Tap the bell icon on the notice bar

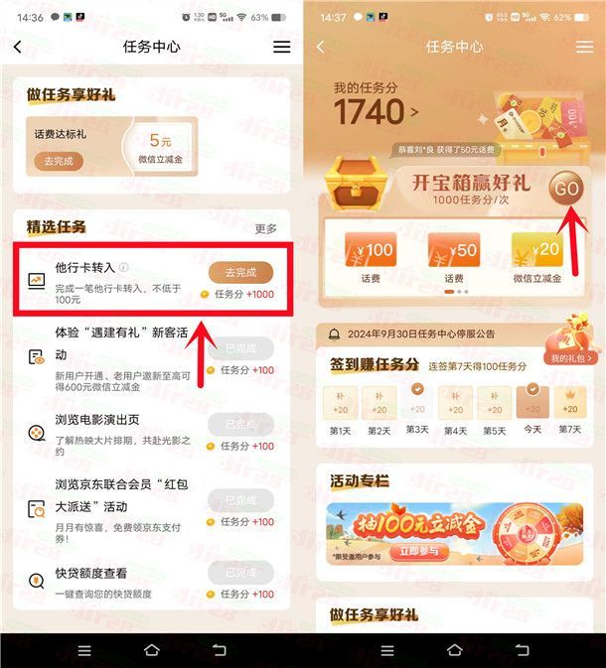click(335, 334)
